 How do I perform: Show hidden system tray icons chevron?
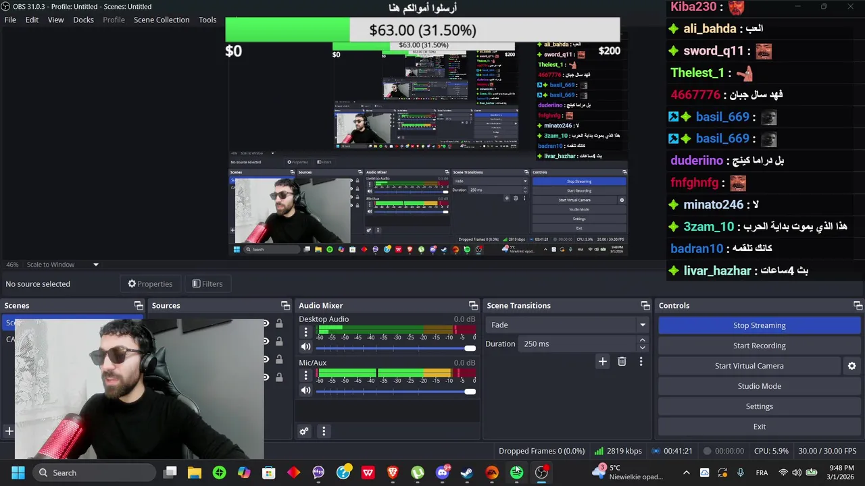click(x=687, y=473)
